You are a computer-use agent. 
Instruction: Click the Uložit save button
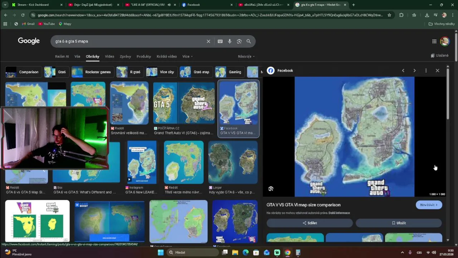click(x=399, y=223)
